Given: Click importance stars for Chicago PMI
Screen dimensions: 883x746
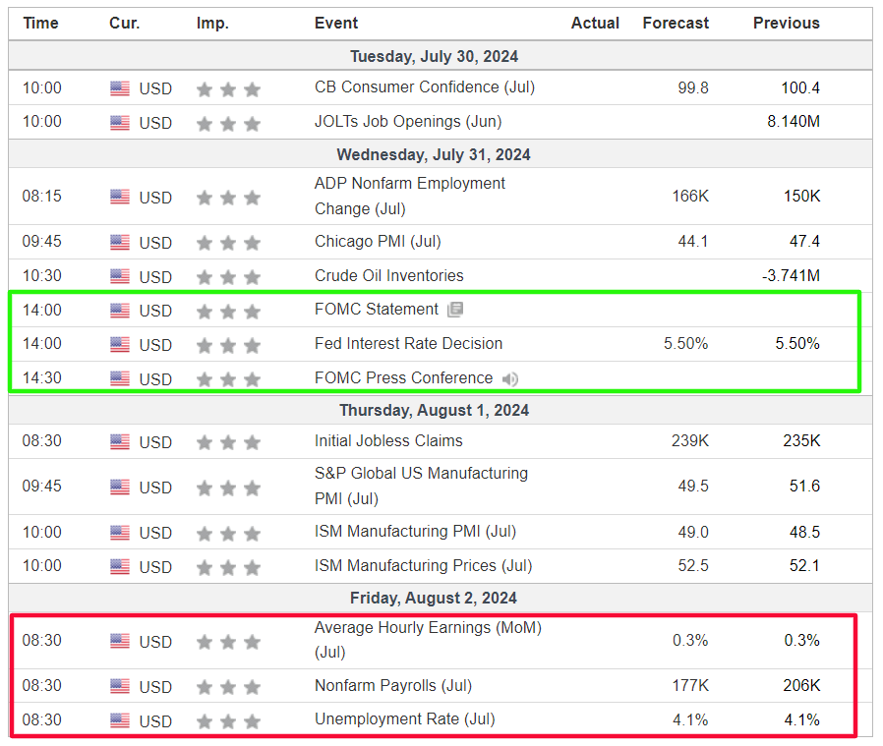Looking at the screenshot, I should tap(229, 243).
